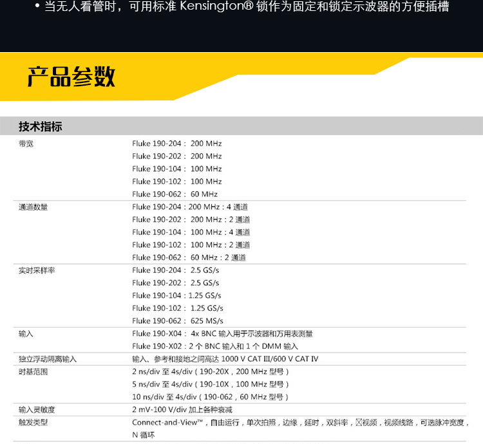Click the 产品参数 banner heading
The height and width of the screenshot is (444, 483).
coord(71,77)
